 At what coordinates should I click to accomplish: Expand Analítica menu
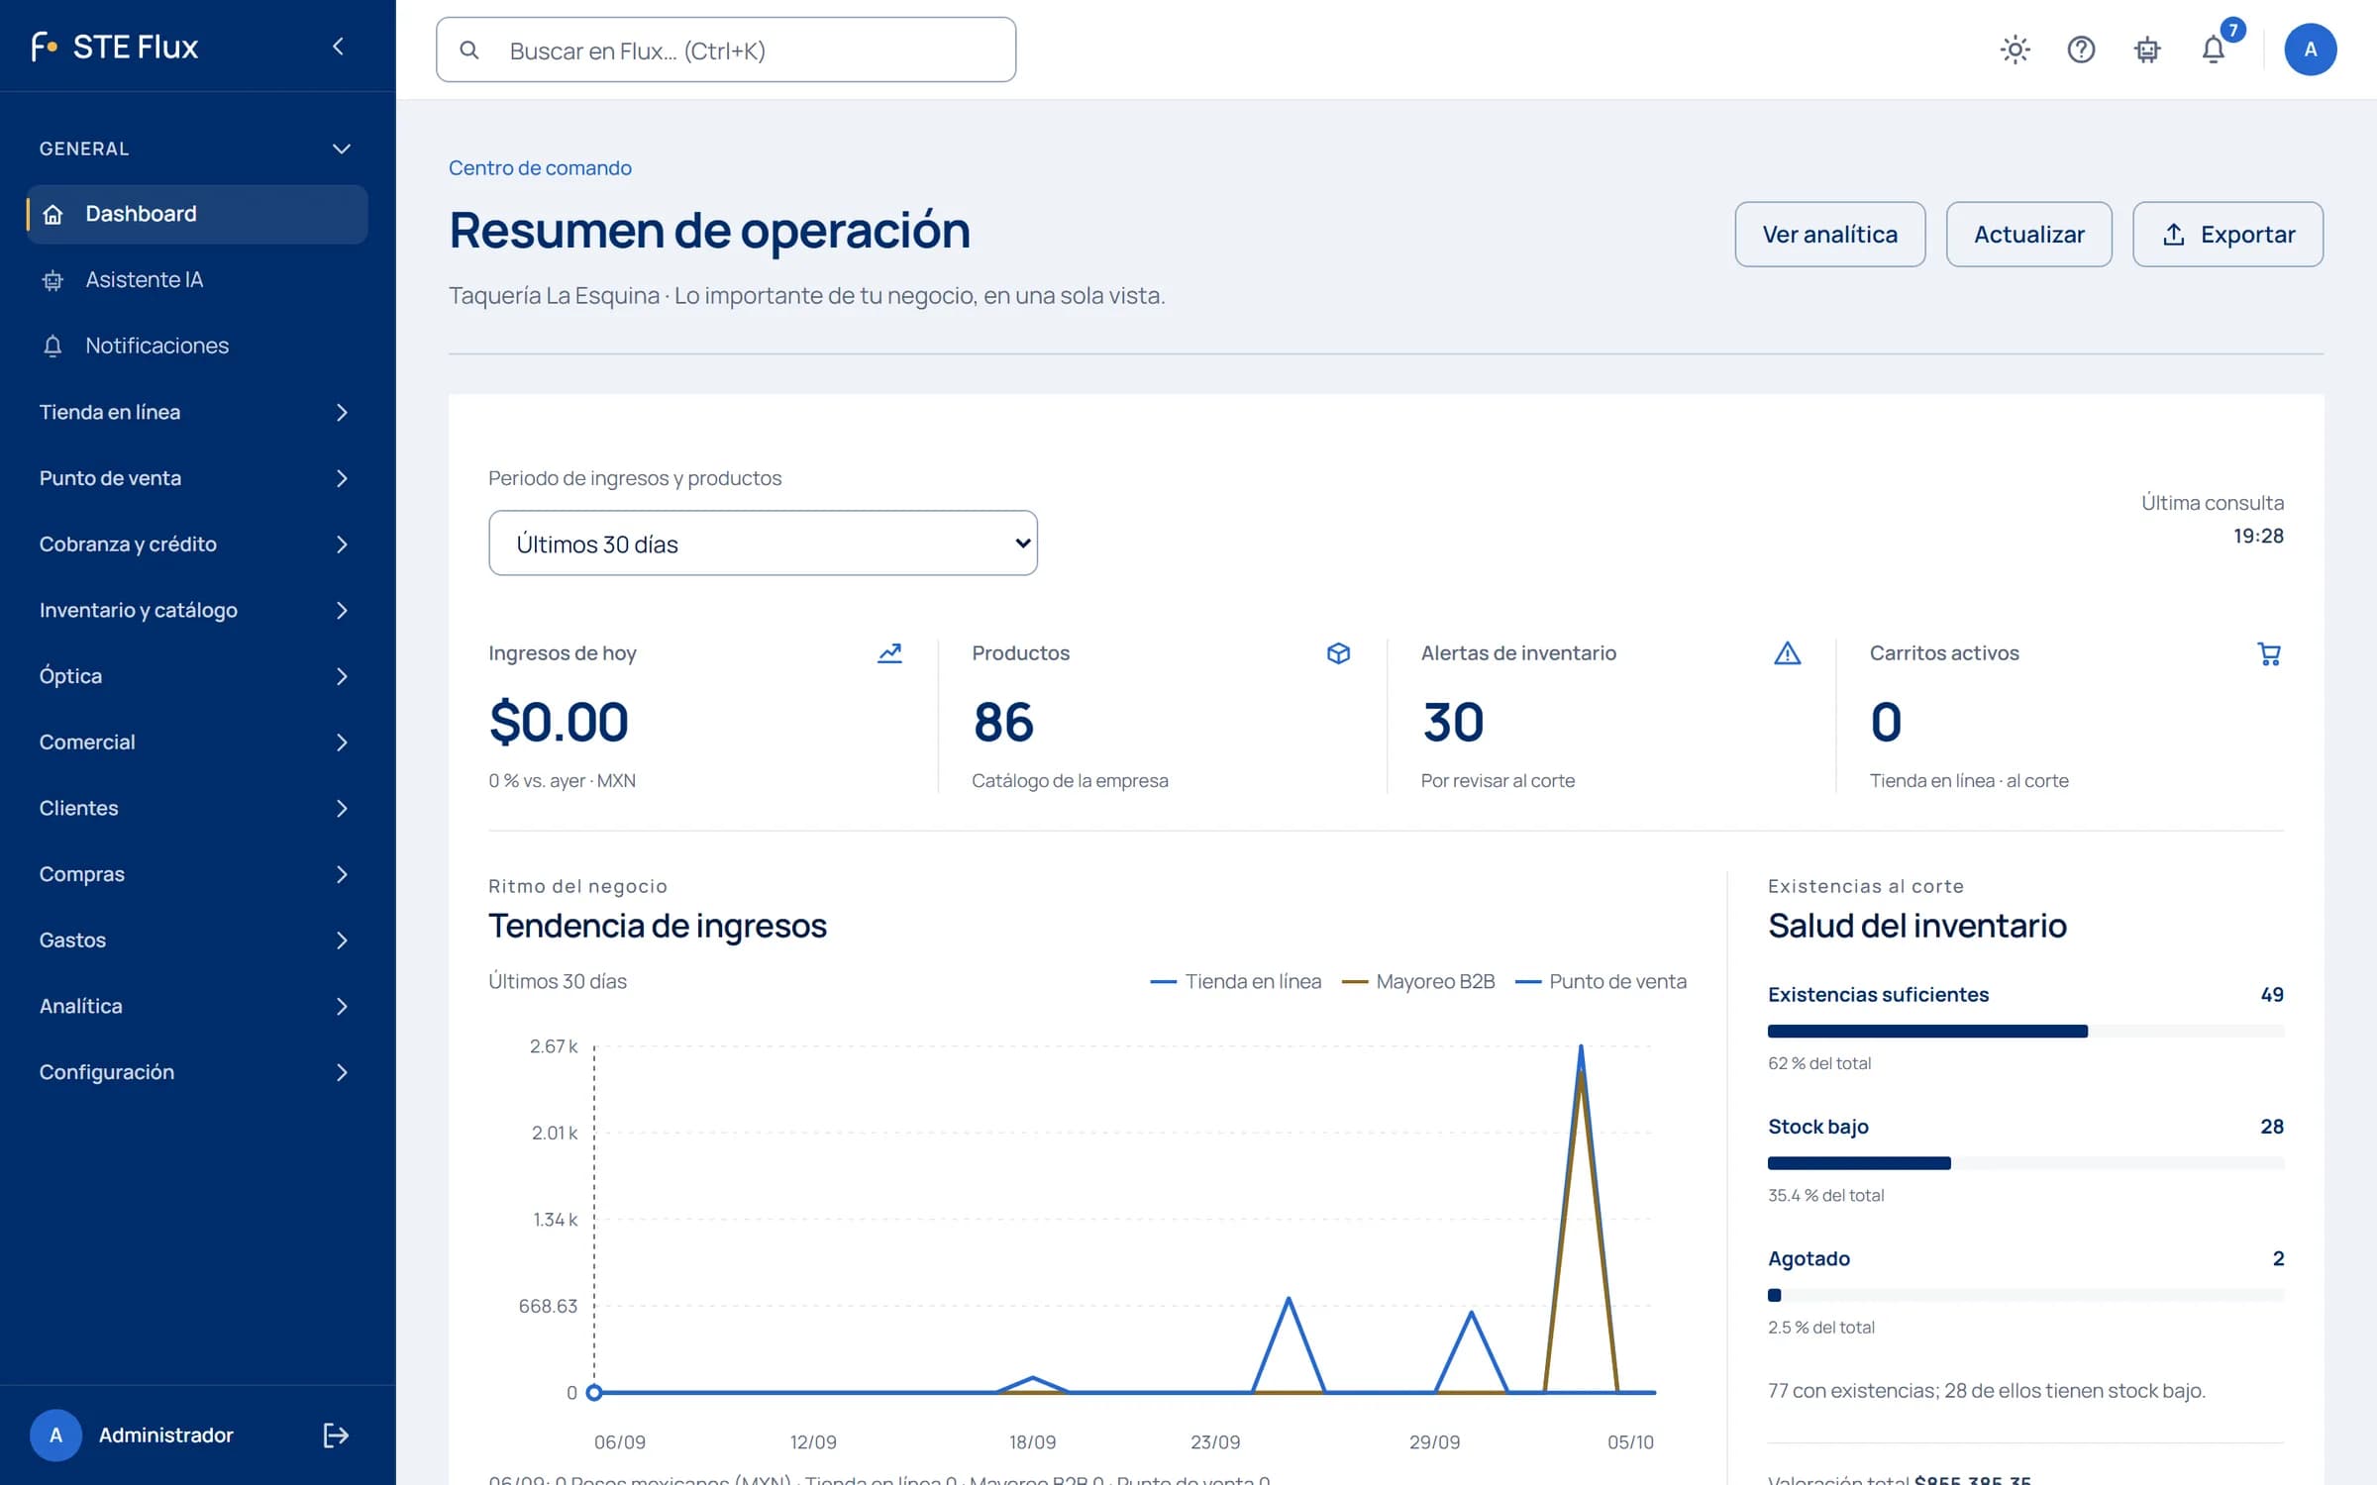coord(198,1006)
